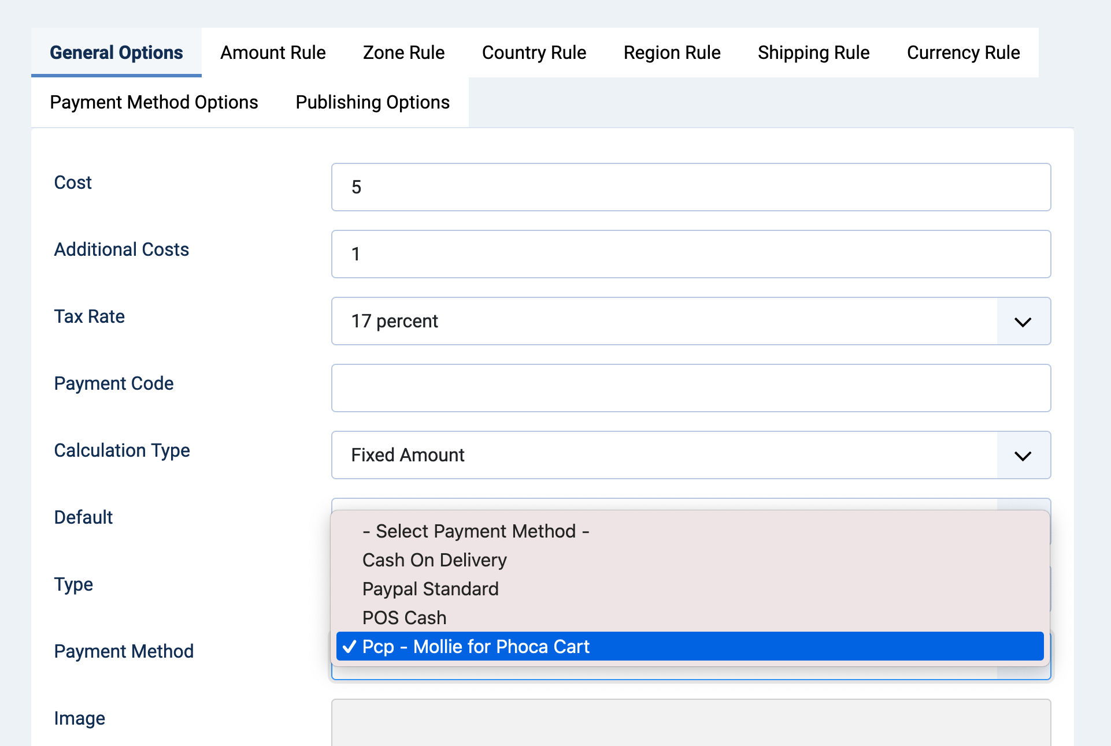Open the Zone Rule tab
The height and width of the screenshot is (746, 1111).
point(403,53)
